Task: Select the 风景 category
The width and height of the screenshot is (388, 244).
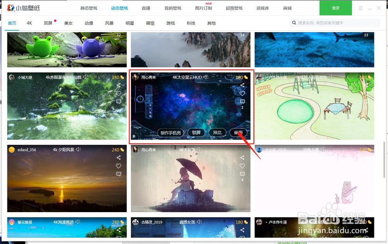Action: pyautogui.click(x=109, y=23)
